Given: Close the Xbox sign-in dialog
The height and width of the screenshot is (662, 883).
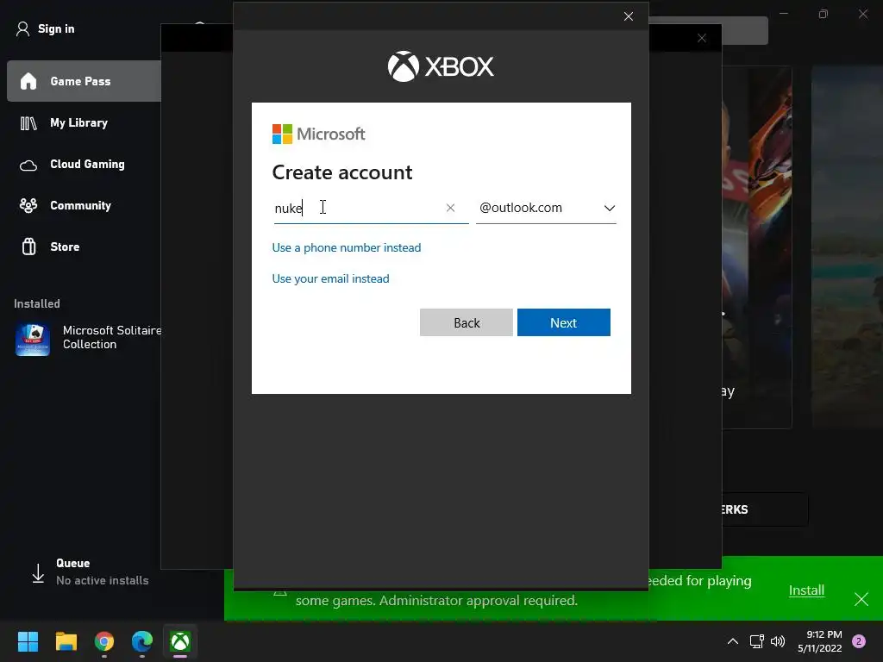Looking at the screenshot, I should [x=629, y=16].
